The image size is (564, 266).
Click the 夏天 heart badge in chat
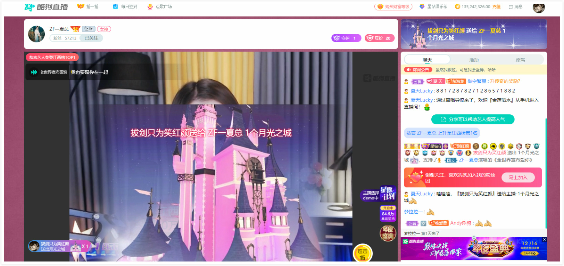436,81
